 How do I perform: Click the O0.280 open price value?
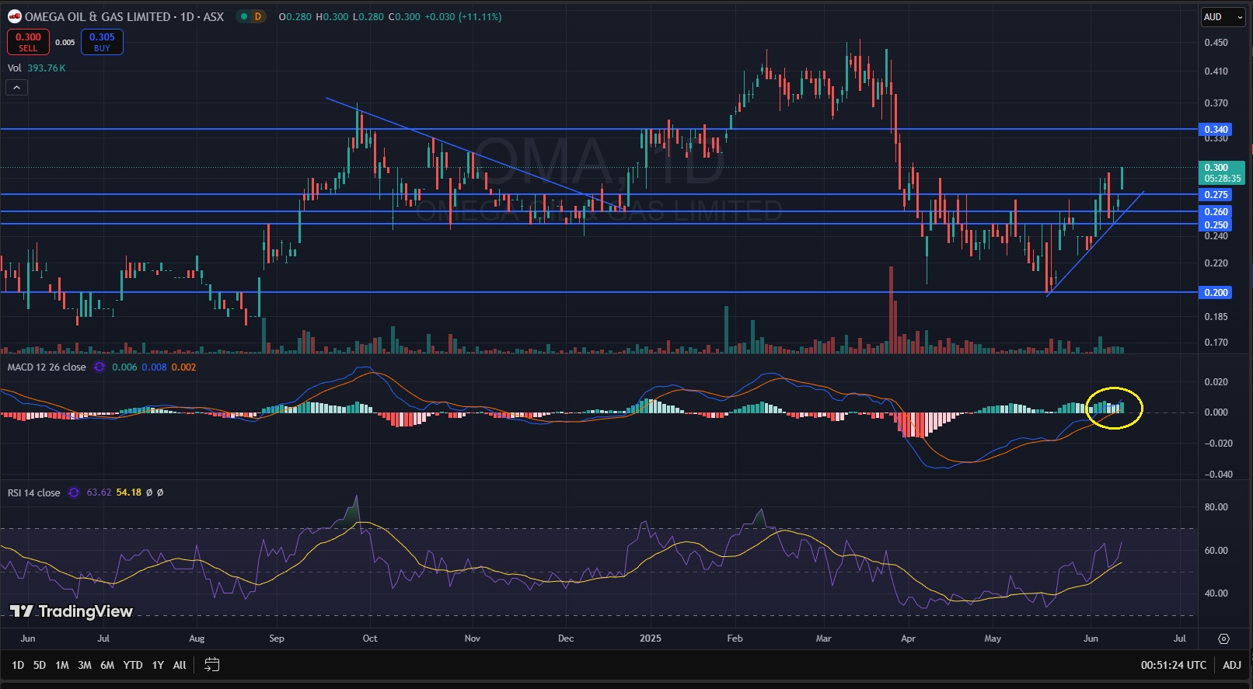point(295,16)
